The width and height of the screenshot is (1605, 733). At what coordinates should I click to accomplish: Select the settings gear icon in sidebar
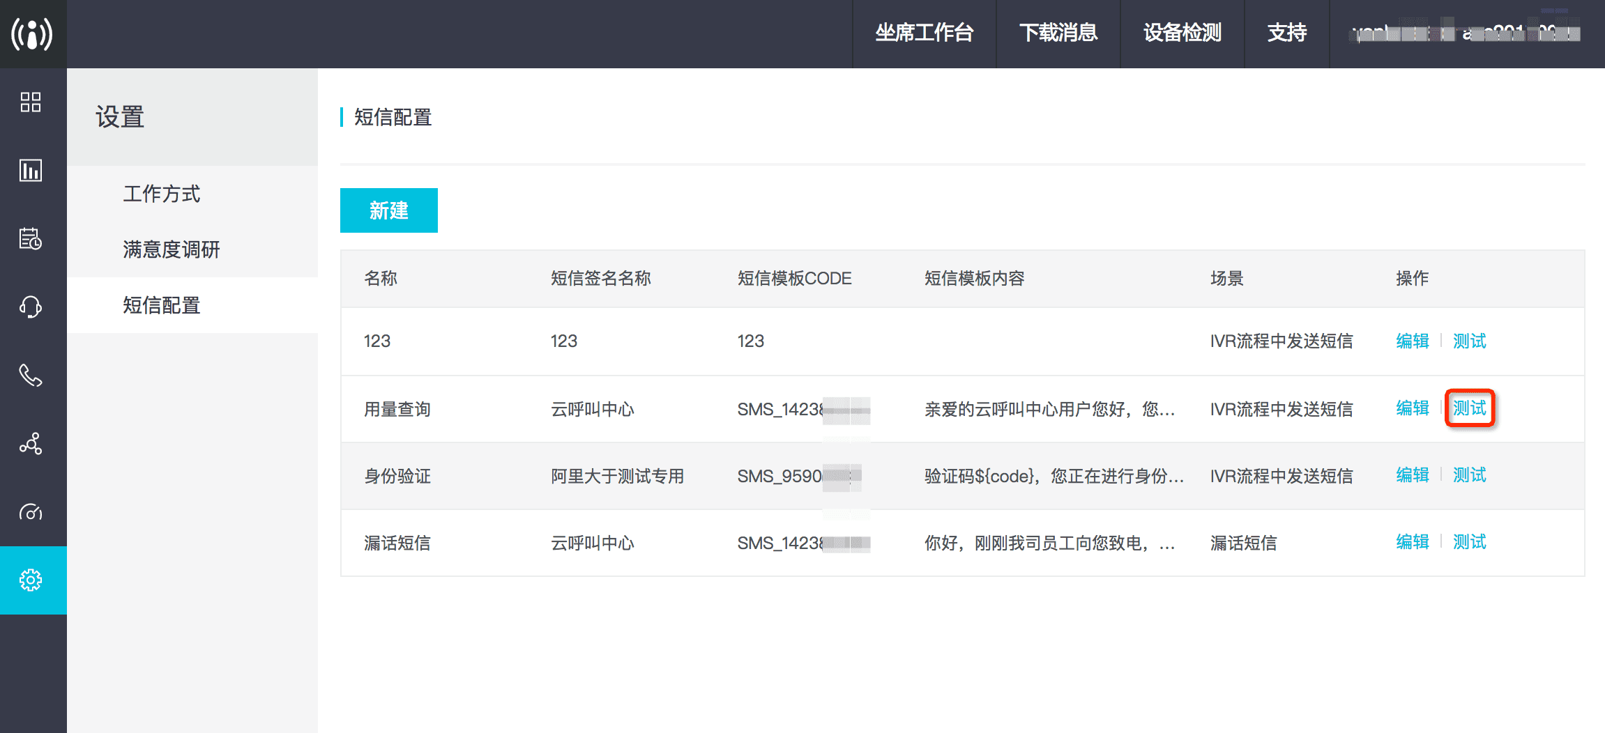tap(31, 580)
